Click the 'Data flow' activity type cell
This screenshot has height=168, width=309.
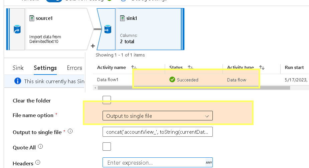[237, 80]
